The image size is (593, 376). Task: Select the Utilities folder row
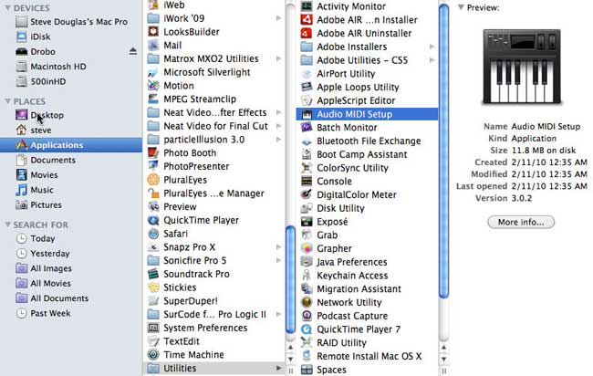214,368
